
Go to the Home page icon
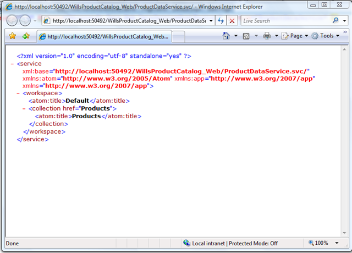[226, 36]
